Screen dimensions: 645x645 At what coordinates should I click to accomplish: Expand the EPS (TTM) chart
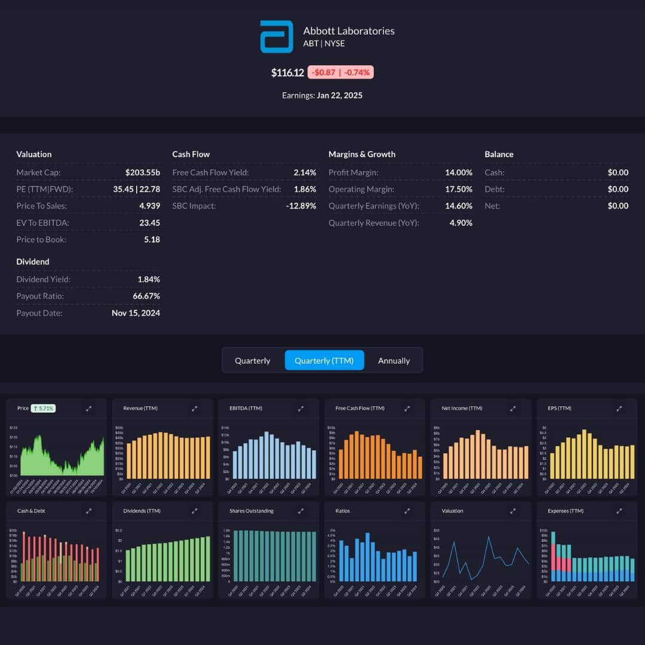tap(619, 408)
